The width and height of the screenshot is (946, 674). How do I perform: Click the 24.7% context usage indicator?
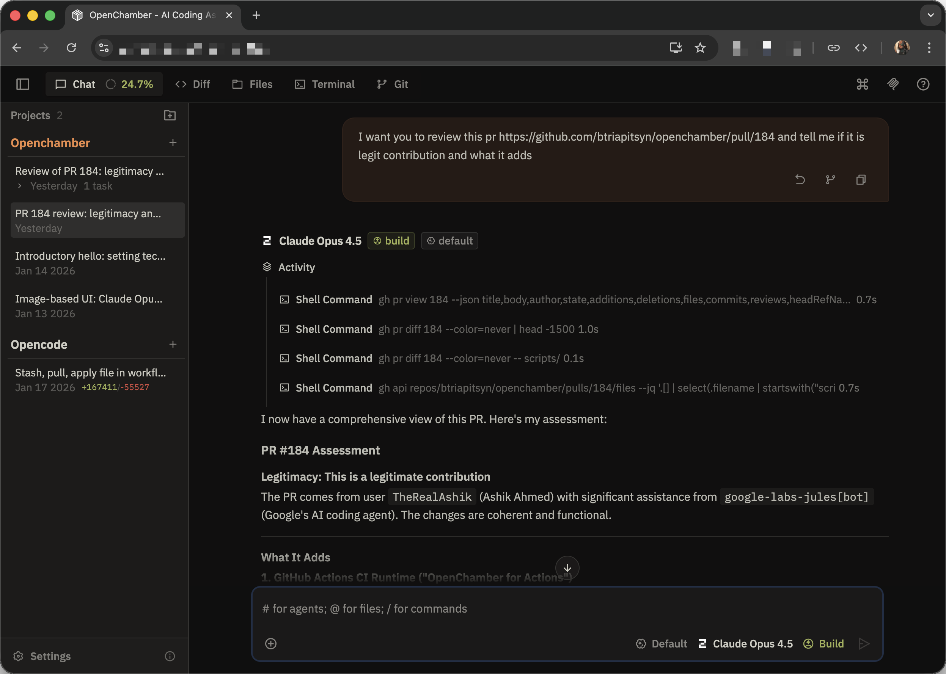coord(130,84)
